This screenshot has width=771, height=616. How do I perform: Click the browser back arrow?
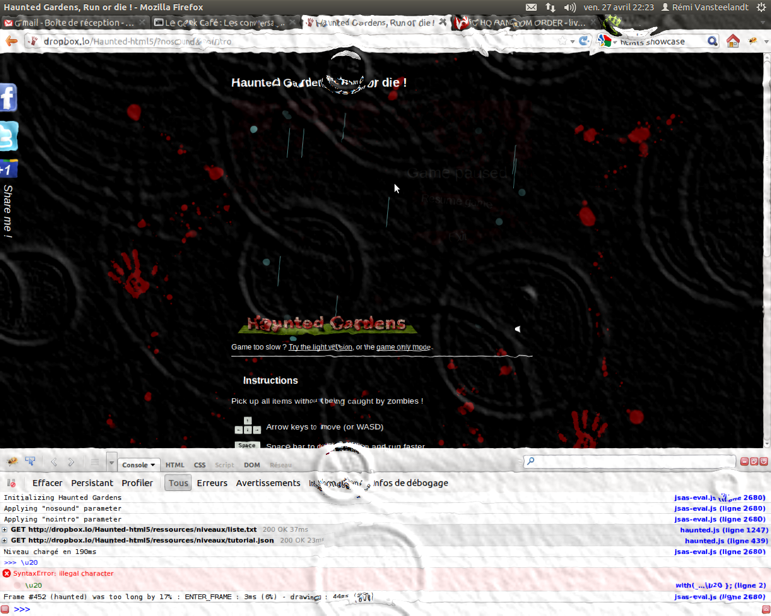tap(11, 41)
